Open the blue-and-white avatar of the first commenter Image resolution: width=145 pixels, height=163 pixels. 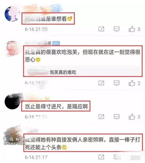[12, 14]
